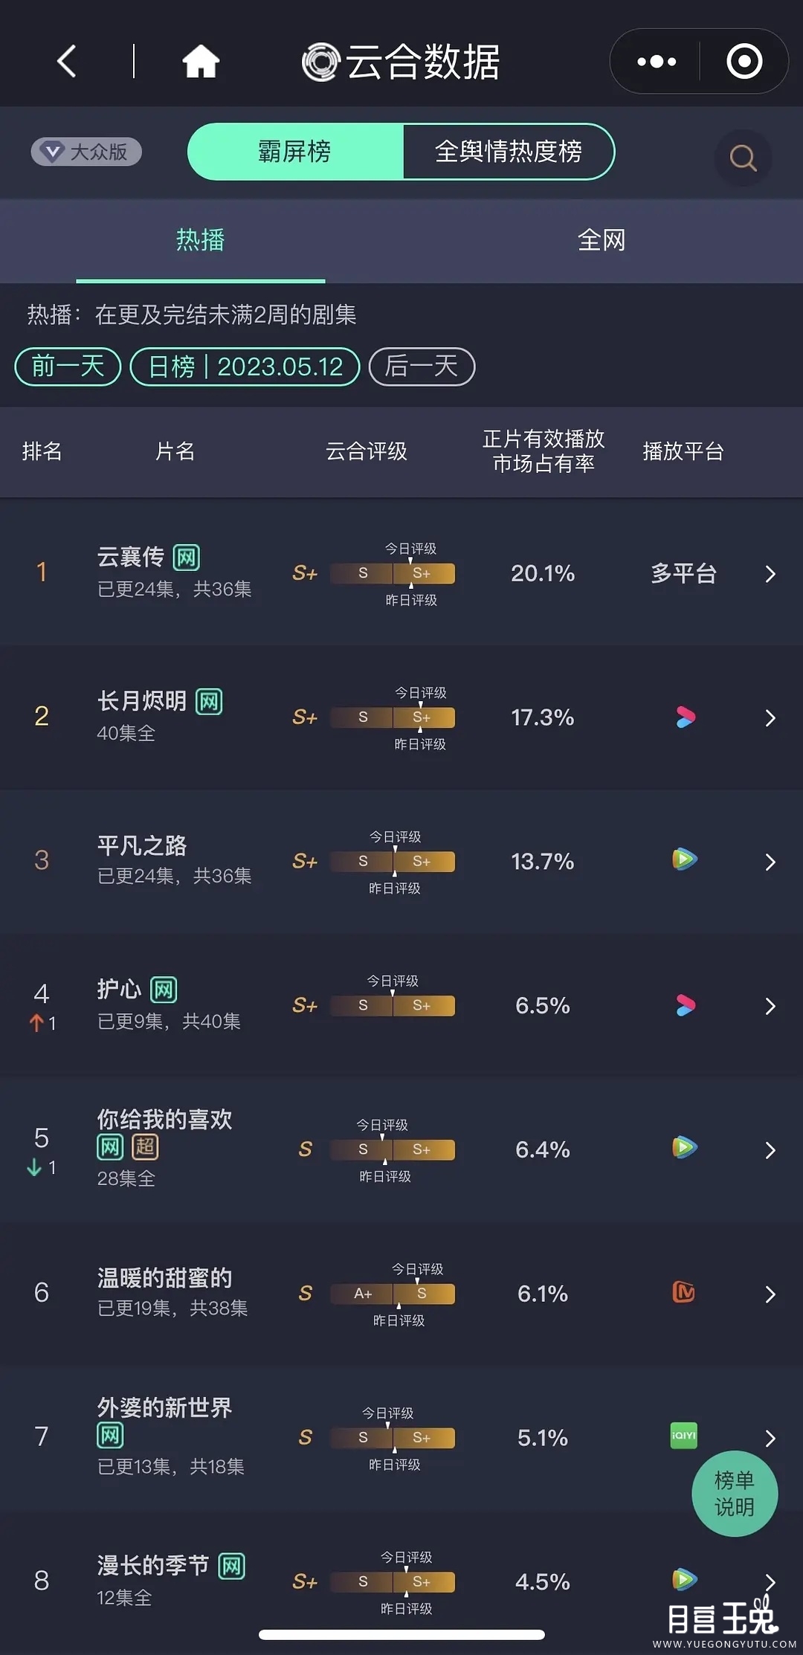Open the 榜单说明 floating button
The width and height of the screenshot is (803, 1655).
[x=734, y=1493]
